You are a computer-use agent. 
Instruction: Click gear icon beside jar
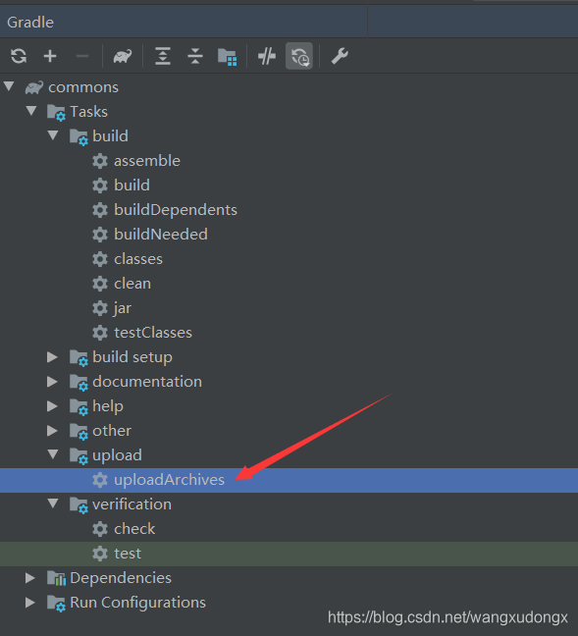pyautogui.click(x=100, y=308)
